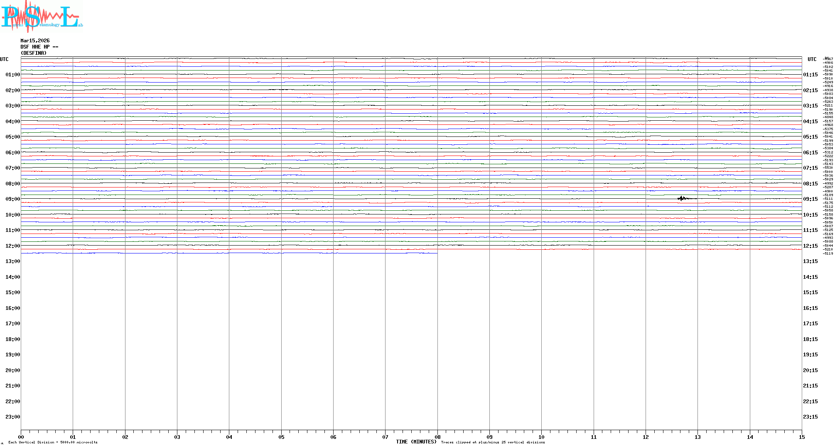
Task: Click minute 08 on the bottom time axis
Action: pyautogui.click(x=437, y=437)
